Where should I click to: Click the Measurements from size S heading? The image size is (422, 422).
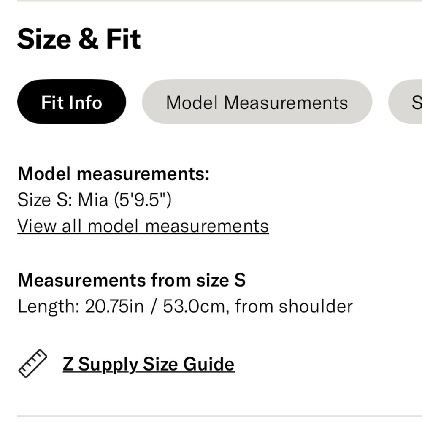coord(132,280)
